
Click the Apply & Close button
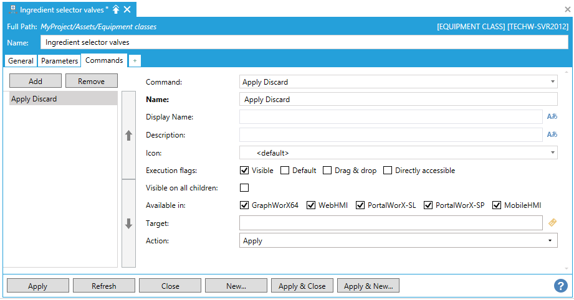302,286
